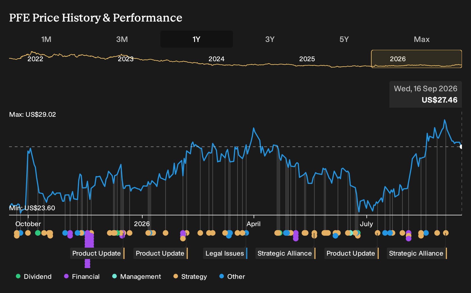Screen dimensions: 471x293
Task: Jump to 2024 in the overview timeline
Action: click(217, 59)
